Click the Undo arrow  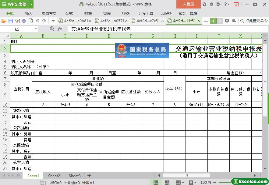pos(37,21)
